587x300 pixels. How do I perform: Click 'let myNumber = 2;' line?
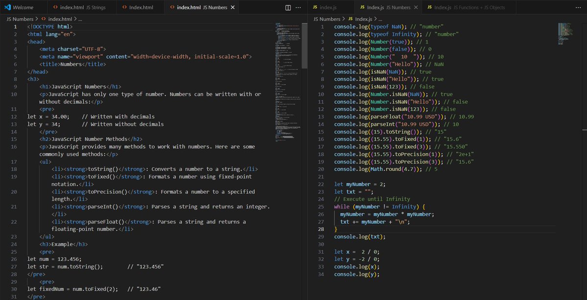(x=361, y=184)
